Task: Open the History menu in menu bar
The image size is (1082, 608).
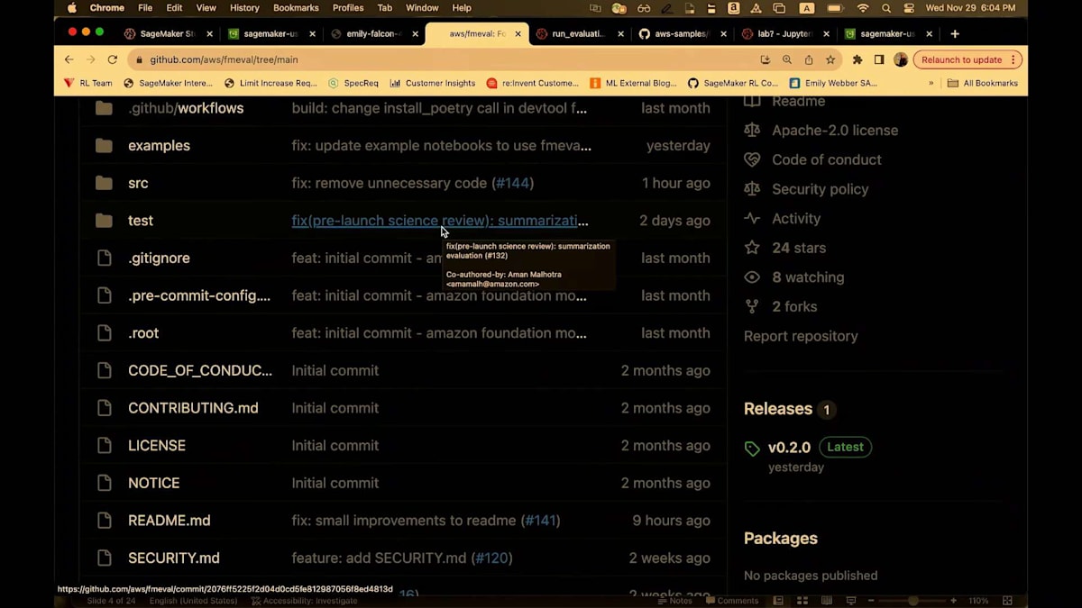Action: coord(244,8)
